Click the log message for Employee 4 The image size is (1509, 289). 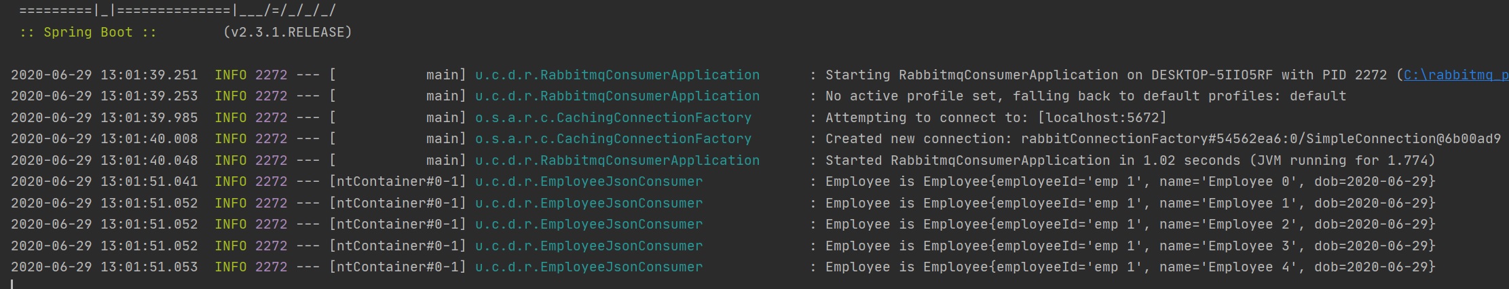click(1130, 267)
